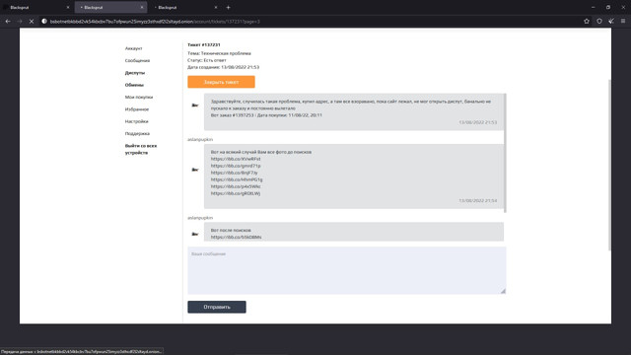Click the 'Статус: Есть ответ' line
Image resolution: width=631 pixels, height=355 pixels.
tap(207, 60)
